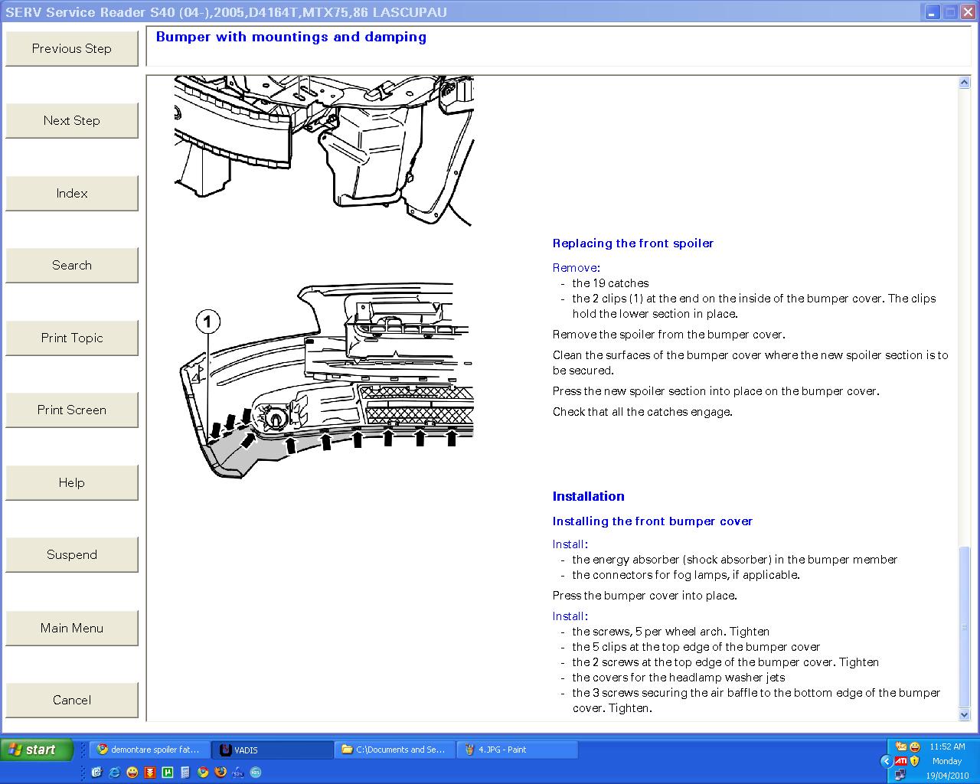
Task: Launch the red download arrow Quick Launch icon
Action: click(150, 772)
